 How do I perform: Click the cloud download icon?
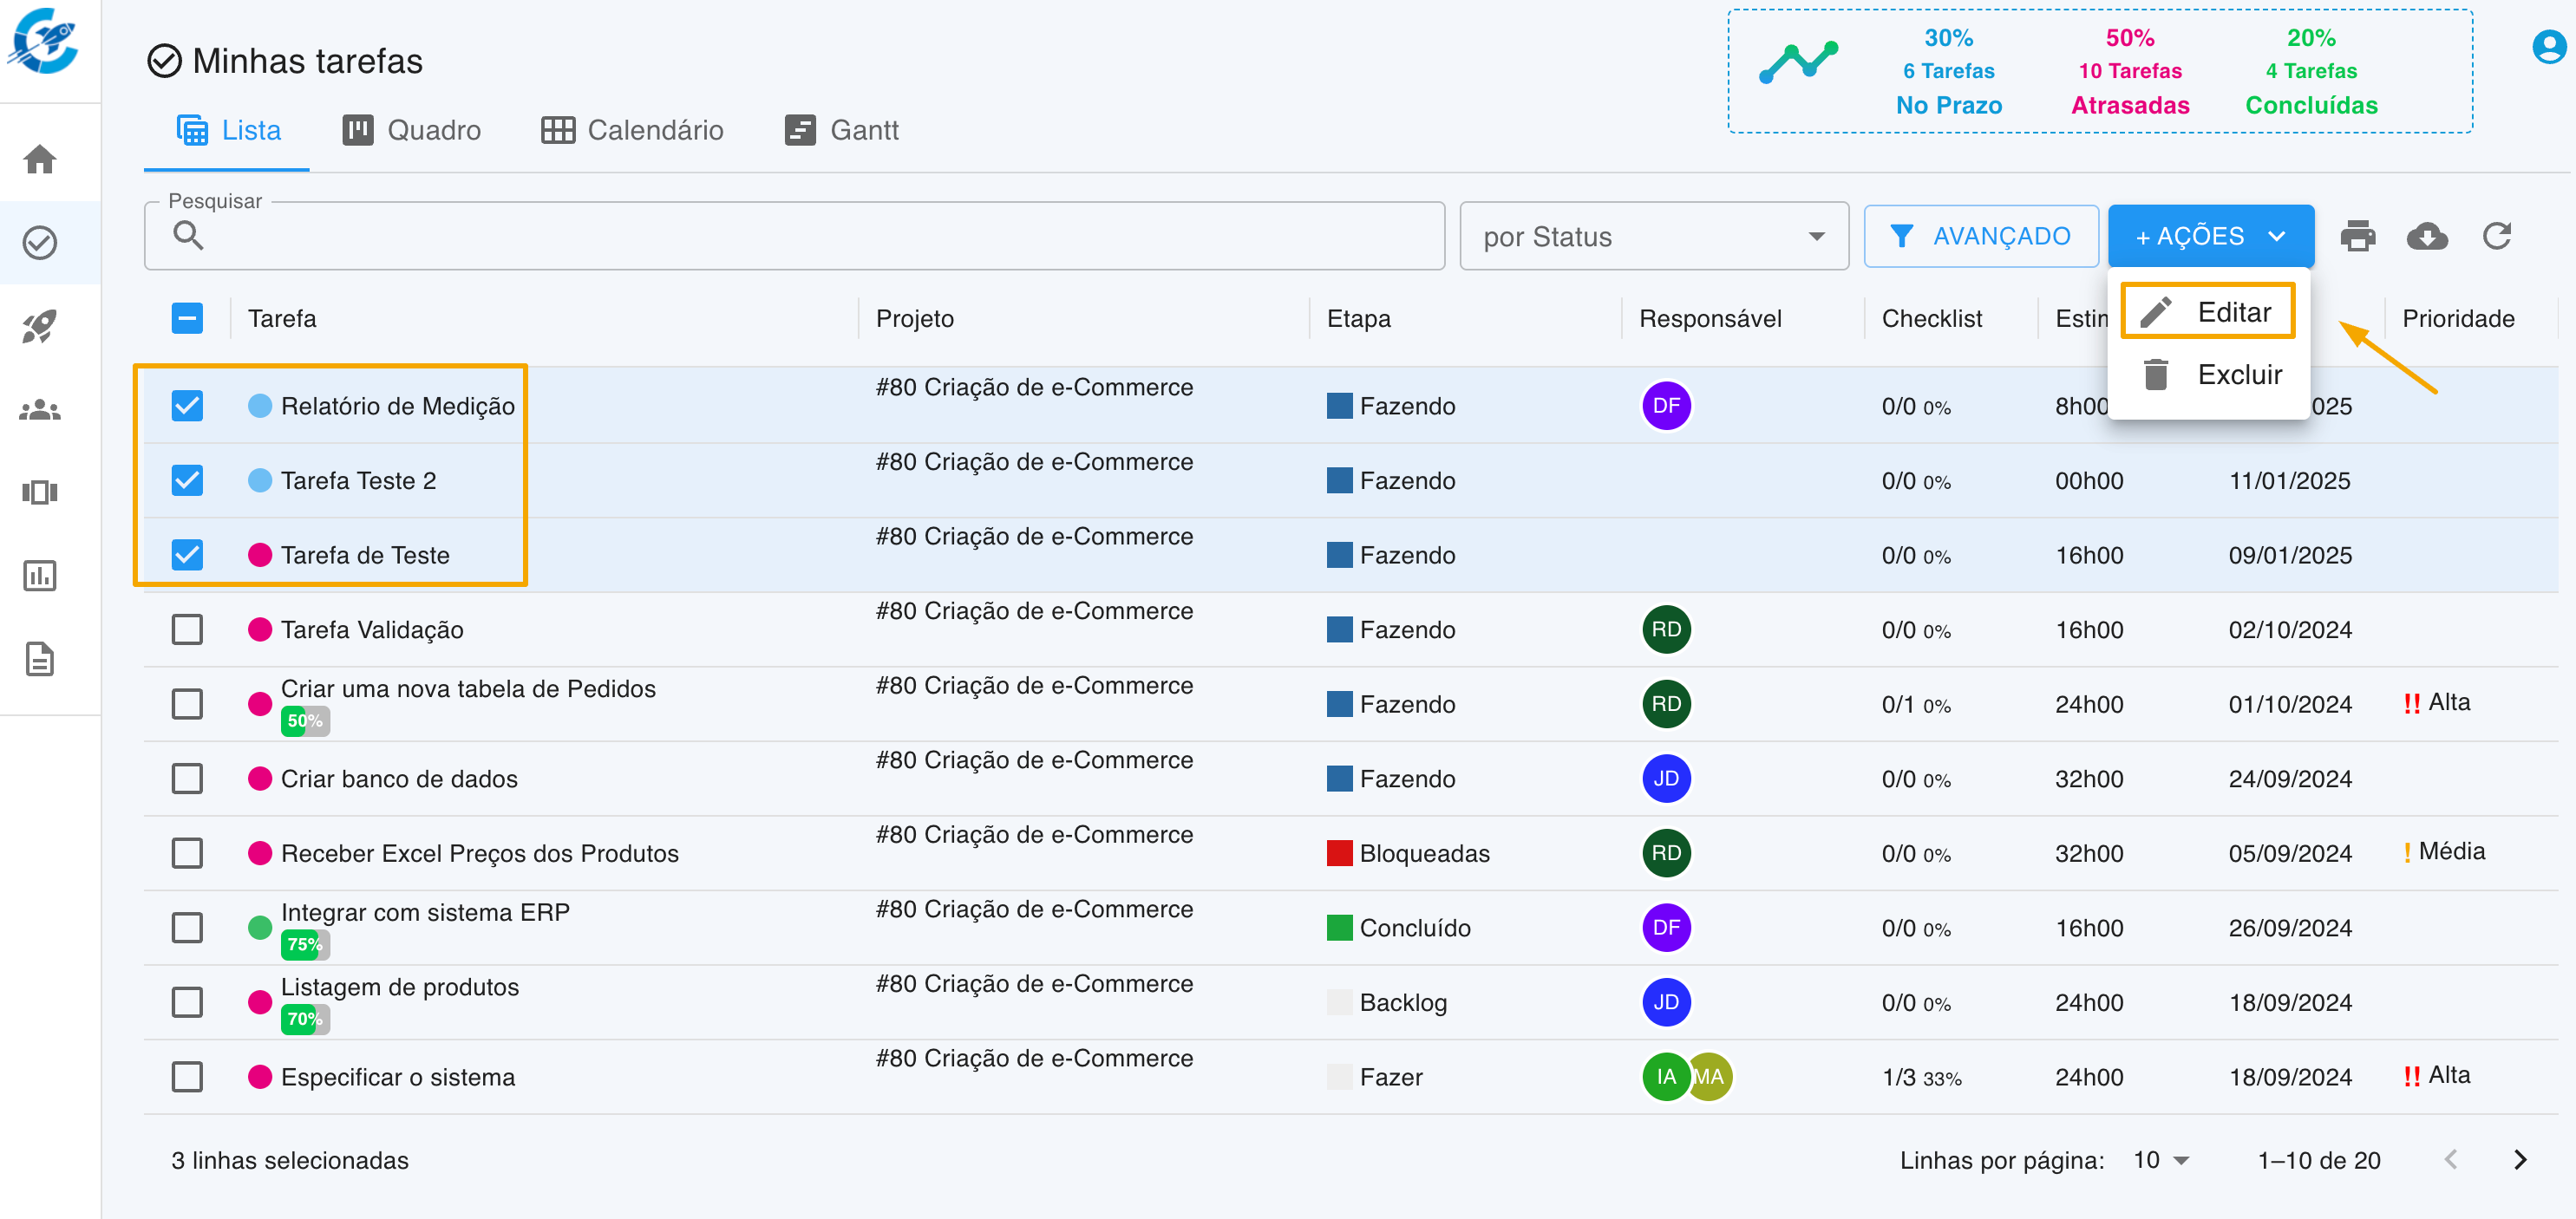pyautogui.click(x=2426, y=236)
